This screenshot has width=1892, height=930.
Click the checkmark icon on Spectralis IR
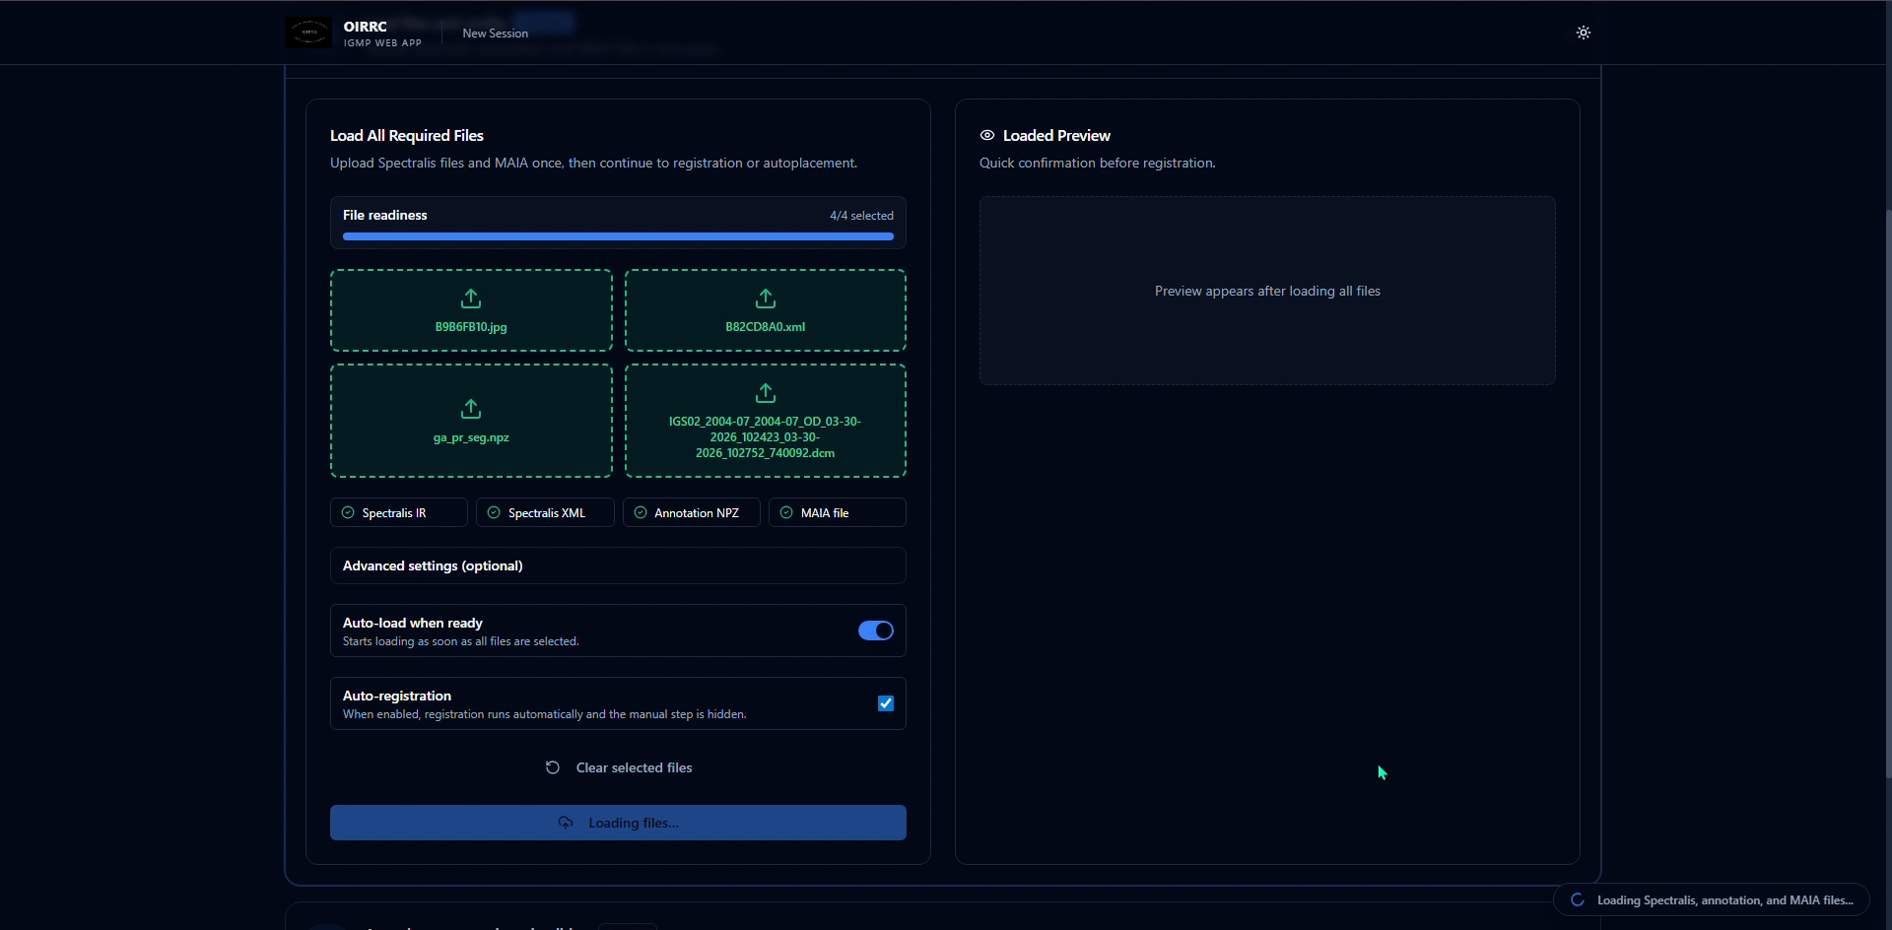click(x=348, y=512)
